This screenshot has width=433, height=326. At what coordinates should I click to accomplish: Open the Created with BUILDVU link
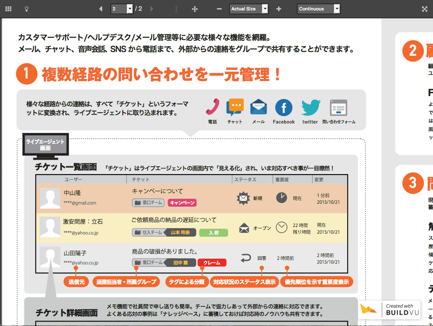click(389, 310)
